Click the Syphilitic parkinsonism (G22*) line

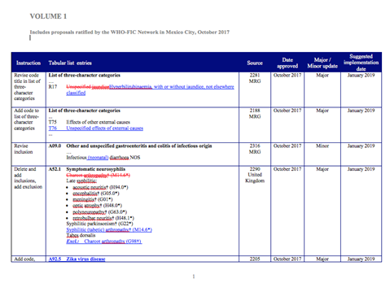tap(99, 224)
